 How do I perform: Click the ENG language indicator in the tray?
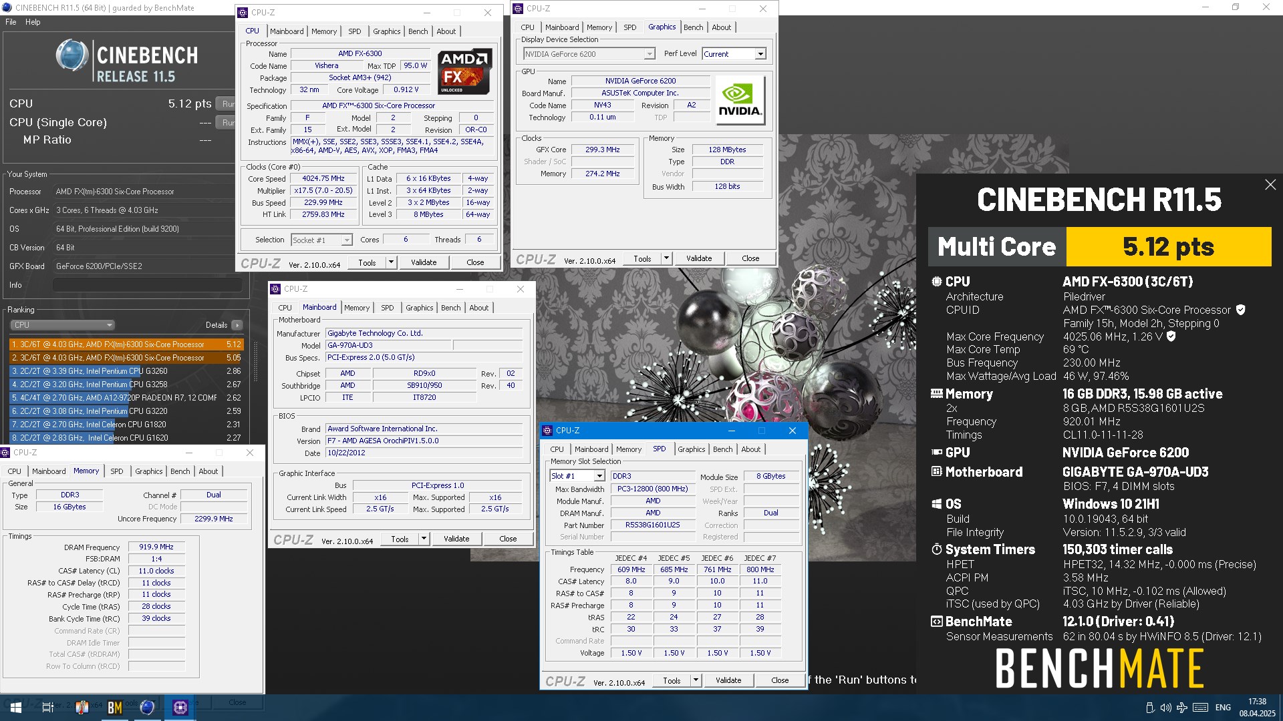(1223, 708)
